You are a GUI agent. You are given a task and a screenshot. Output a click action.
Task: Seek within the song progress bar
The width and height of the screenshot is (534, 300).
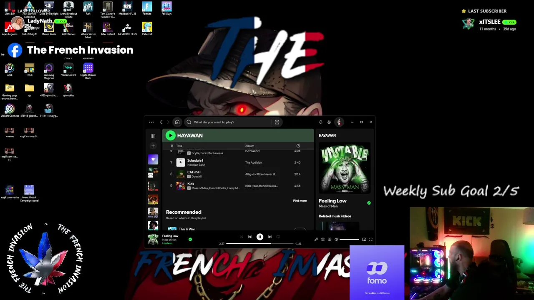tap(259, 243)
